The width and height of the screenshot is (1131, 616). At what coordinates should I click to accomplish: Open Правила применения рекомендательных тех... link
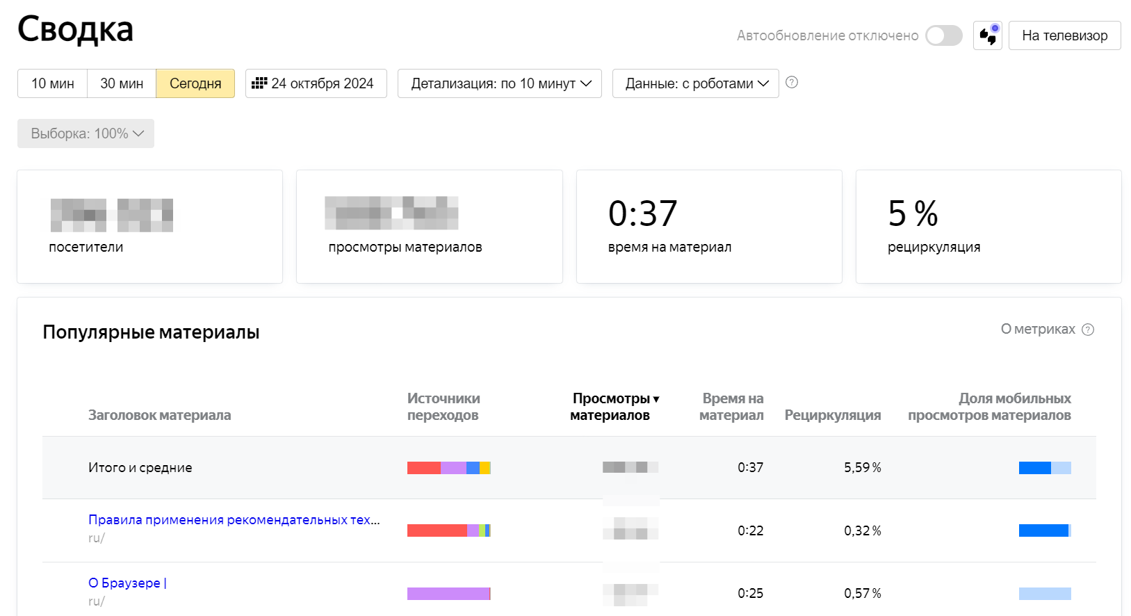234,520
